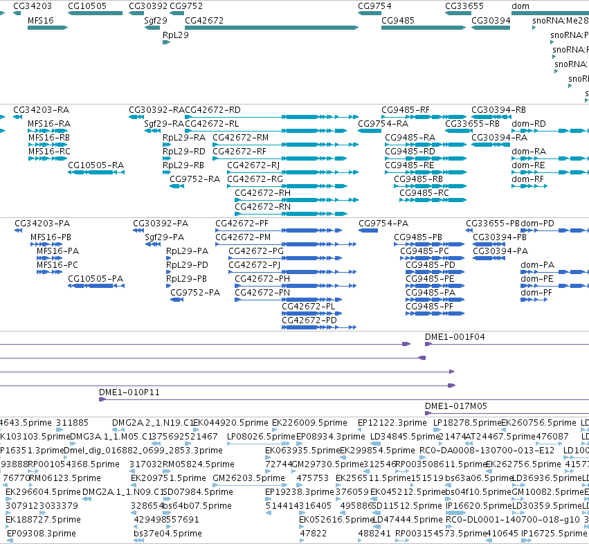
Task: Open the CG9752-RA transcript label
Action: 195,179
